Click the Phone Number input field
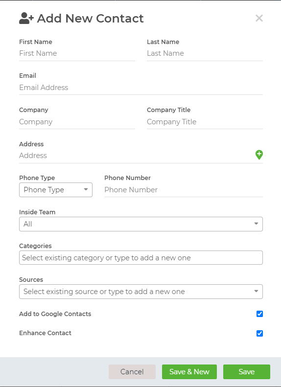 point(184,190)
